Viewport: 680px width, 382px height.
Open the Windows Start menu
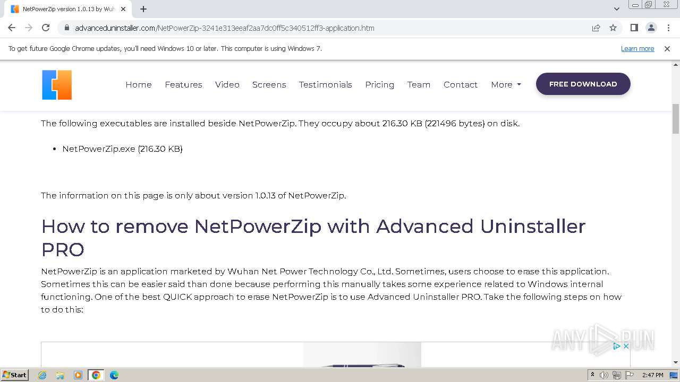15,375
